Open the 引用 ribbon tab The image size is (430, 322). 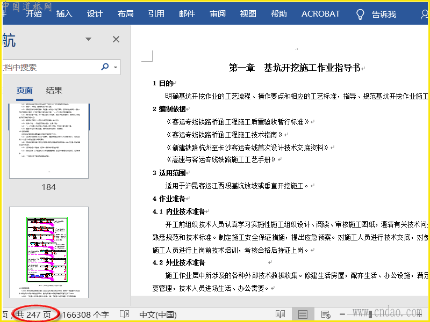coord(156,14)
